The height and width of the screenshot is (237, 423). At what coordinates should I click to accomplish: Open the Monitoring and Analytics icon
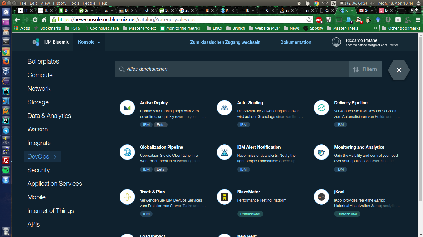[x=321, y=152]
